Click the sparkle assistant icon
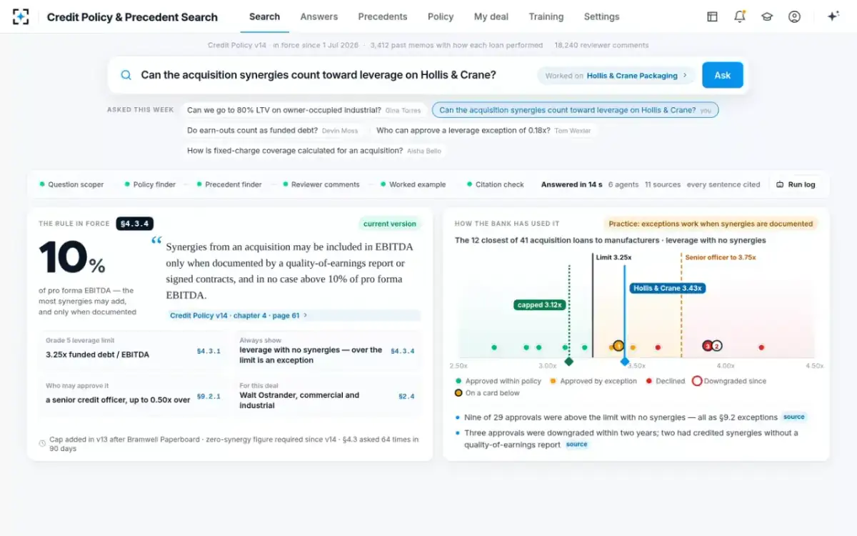The width and height of the screenshot is (857, 536). pyautogui.click(x=833, y=16)
